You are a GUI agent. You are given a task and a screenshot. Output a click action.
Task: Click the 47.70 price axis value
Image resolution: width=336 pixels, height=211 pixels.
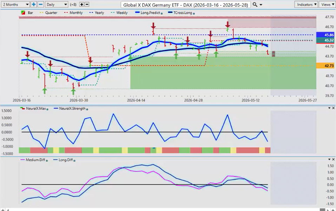[329, 17]
